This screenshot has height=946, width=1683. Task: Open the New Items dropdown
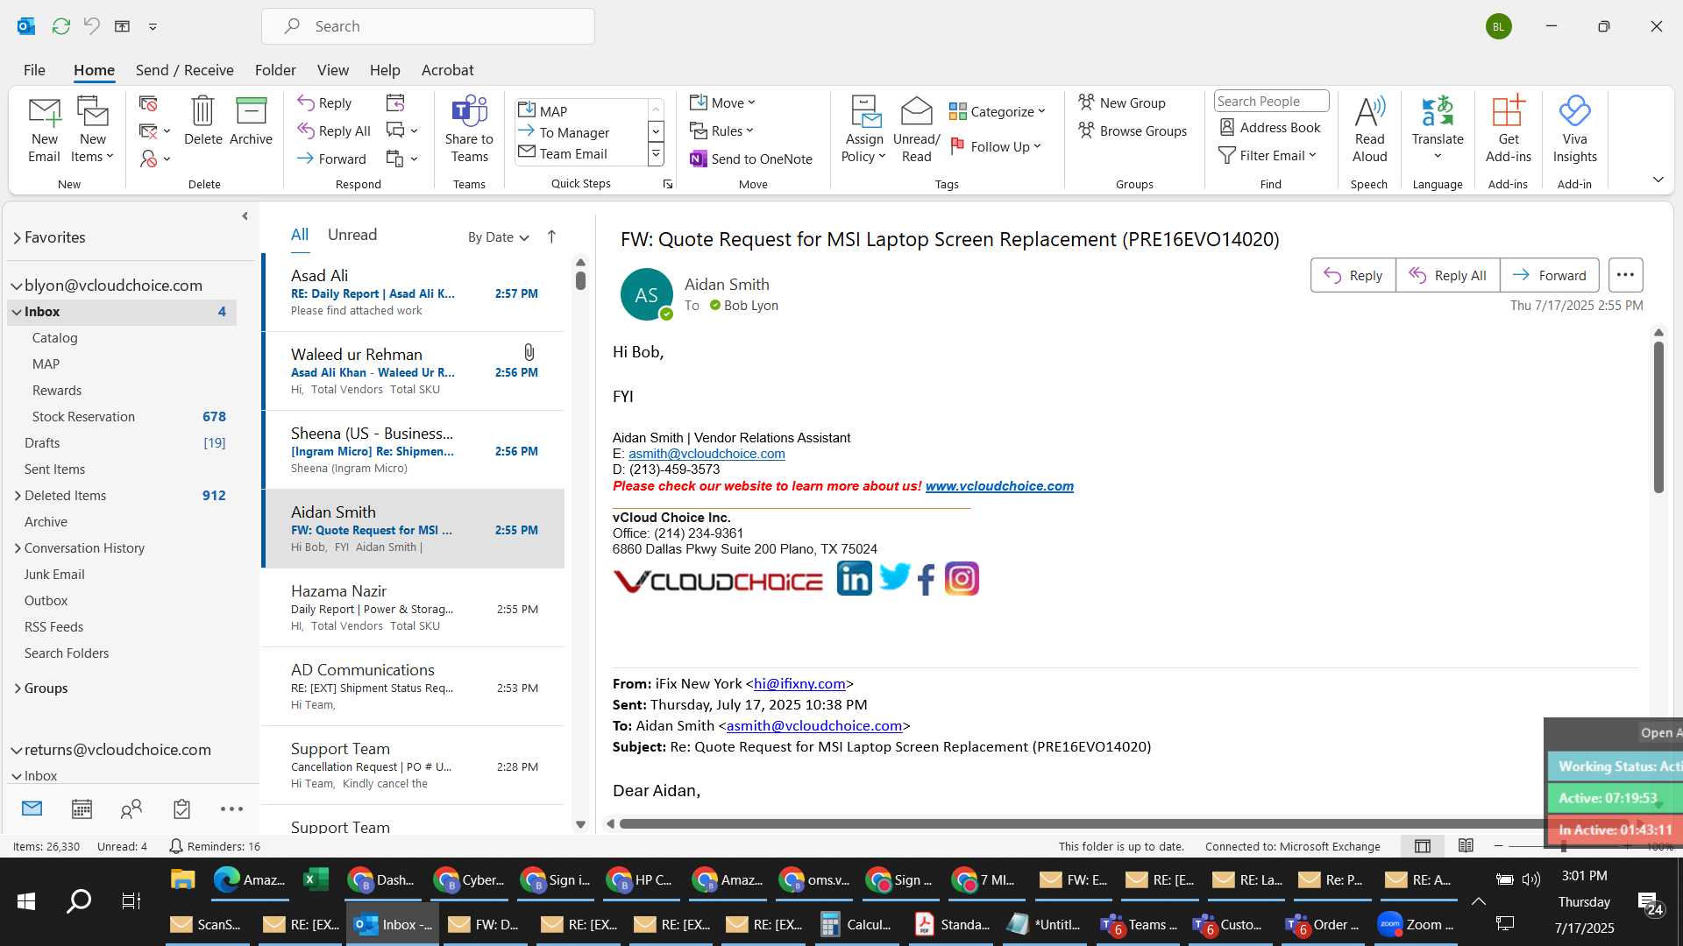pyautogui.click(x=92, y=130)
